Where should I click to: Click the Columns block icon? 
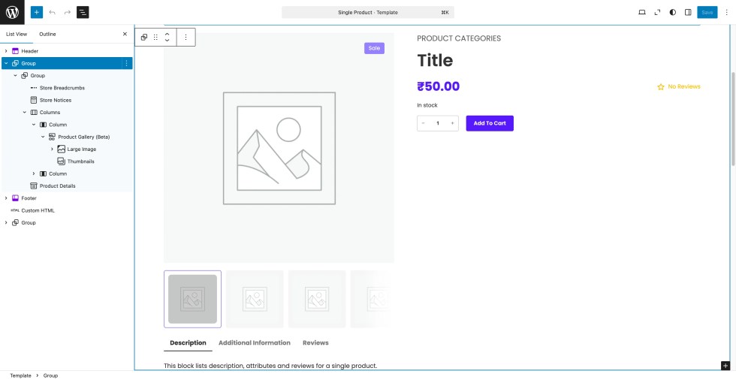tap(34, 113)
